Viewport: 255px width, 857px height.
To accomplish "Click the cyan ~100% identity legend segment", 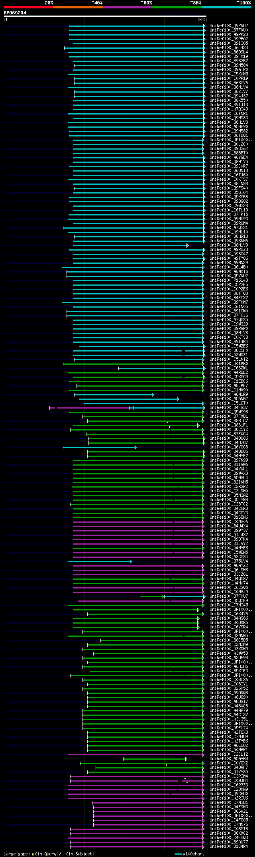I will tap(226, 7).
